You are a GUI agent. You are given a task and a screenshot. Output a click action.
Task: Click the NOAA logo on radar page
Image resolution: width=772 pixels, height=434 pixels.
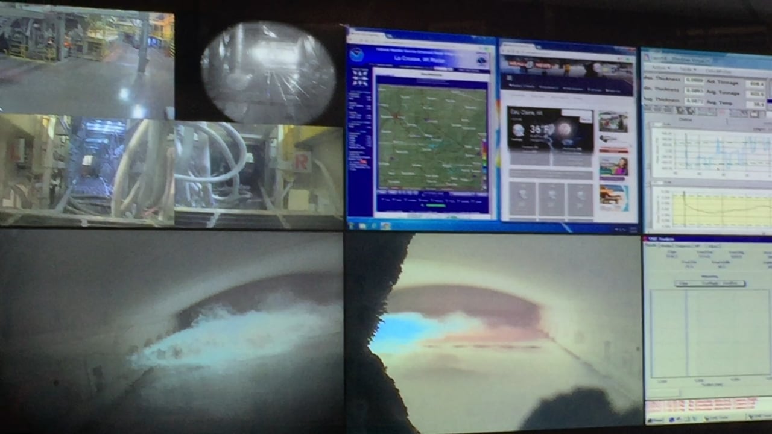356,54
